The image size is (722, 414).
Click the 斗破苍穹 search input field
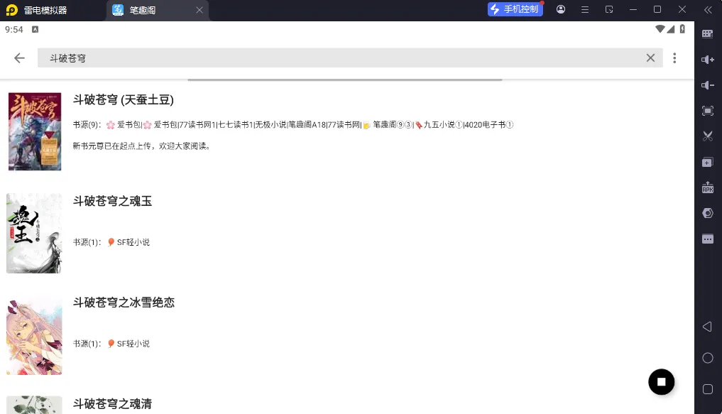tap(350, 58)
